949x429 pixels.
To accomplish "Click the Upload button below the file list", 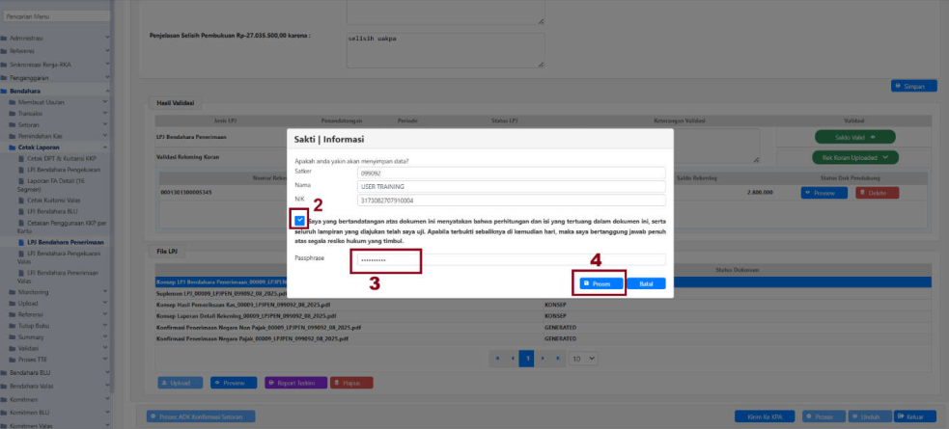I will tap(180, 383).
